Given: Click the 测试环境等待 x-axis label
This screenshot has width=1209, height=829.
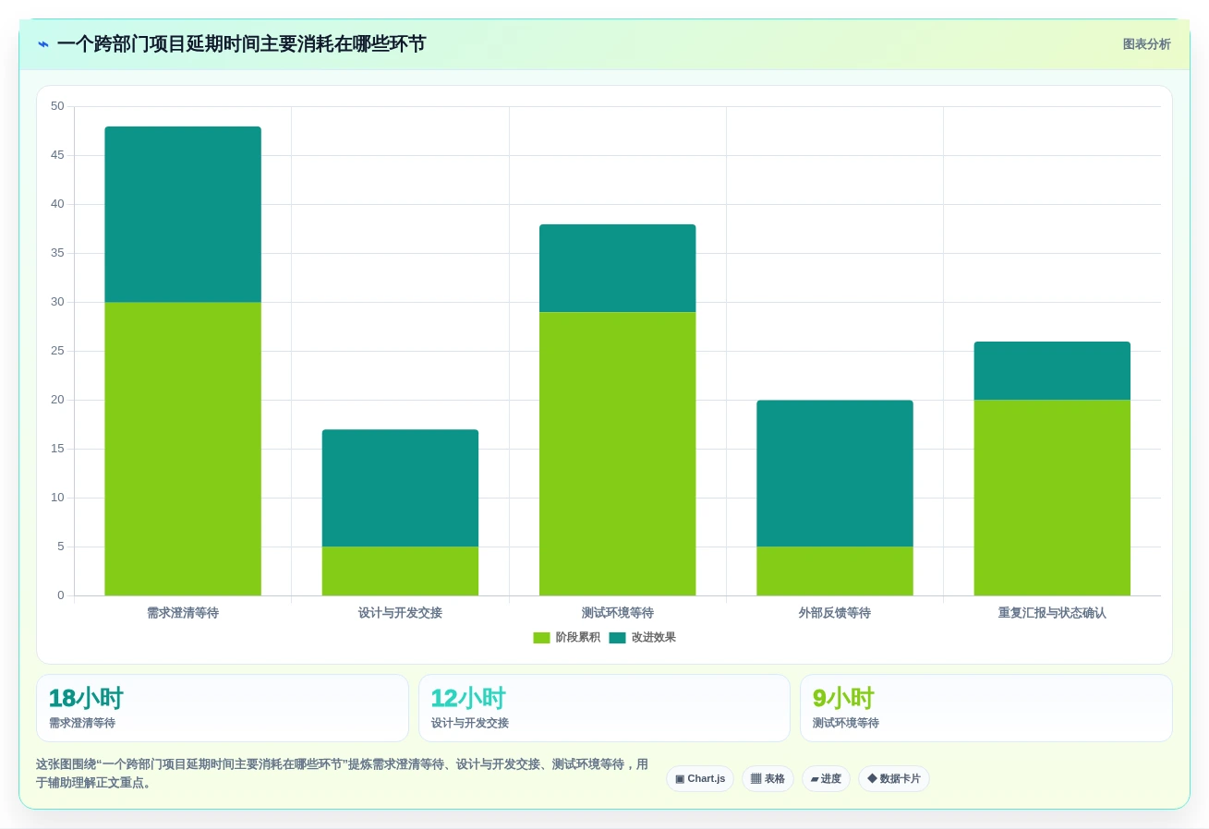Looking at the screenshot, I should (618, 613).
